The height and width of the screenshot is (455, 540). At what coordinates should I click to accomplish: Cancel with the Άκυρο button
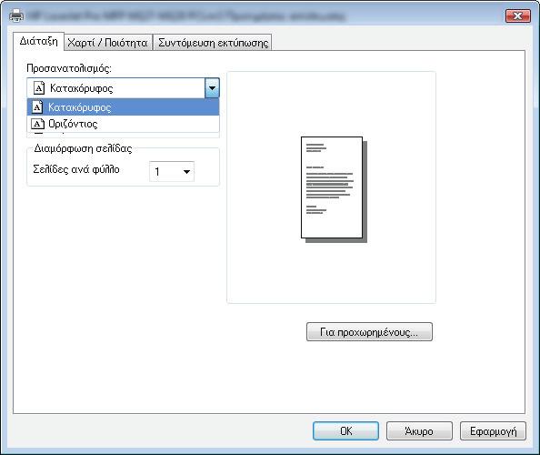point(419,430)
